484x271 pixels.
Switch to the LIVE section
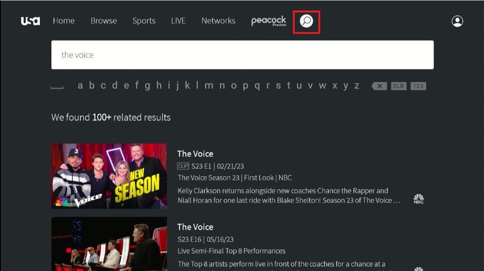click(178, 21)
